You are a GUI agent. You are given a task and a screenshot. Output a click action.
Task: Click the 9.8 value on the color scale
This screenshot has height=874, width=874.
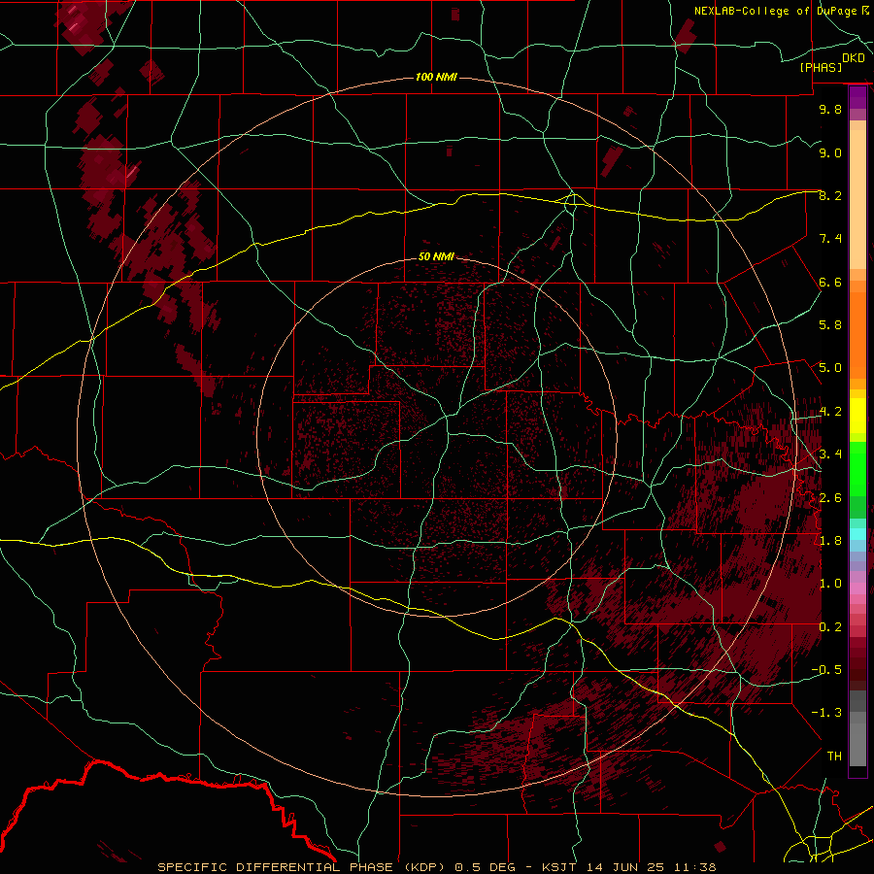click(830, 109)
